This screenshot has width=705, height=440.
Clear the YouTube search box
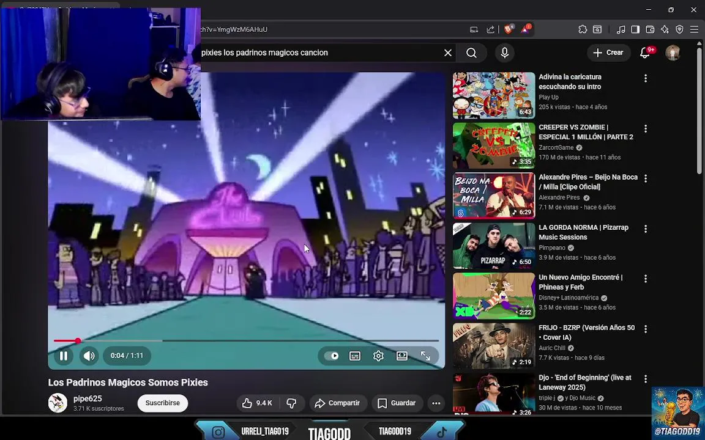(448, 53)
